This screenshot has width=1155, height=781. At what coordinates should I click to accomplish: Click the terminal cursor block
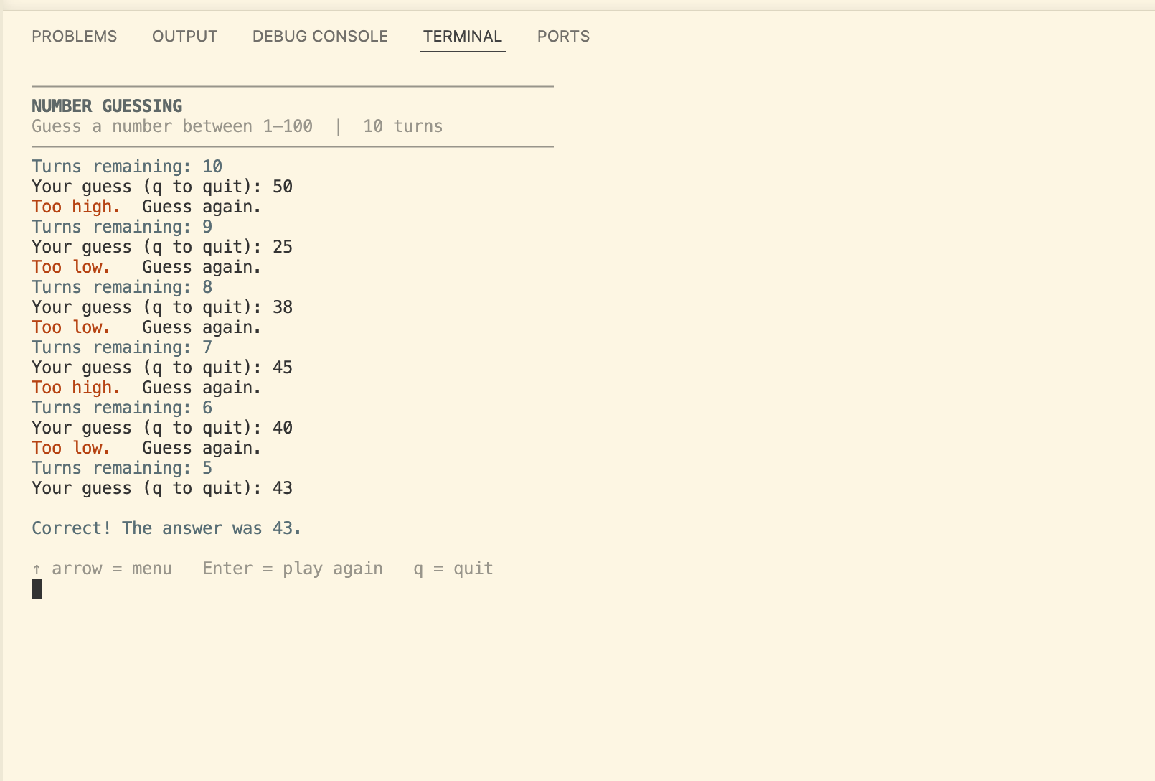(x=37, y=589)
